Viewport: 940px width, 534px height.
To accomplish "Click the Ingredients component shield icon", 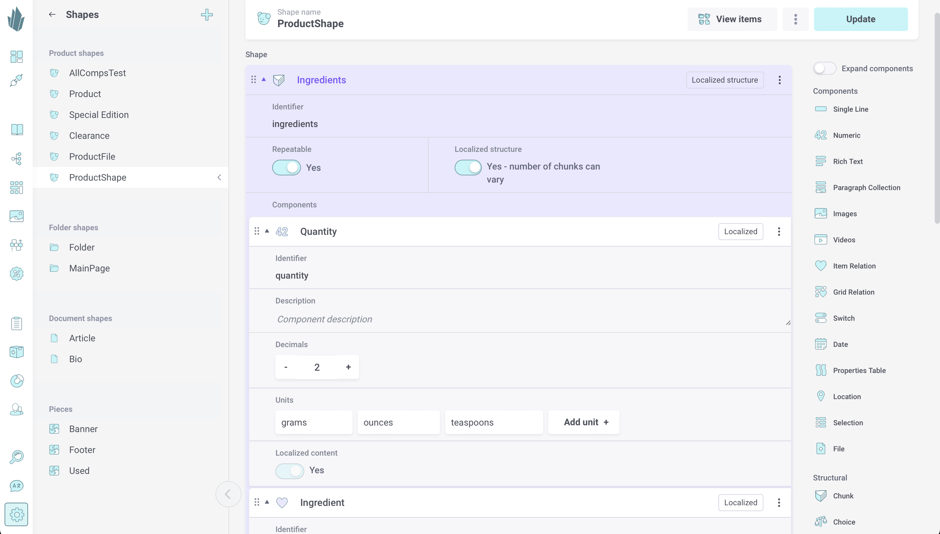I will (x=279, y=80).
